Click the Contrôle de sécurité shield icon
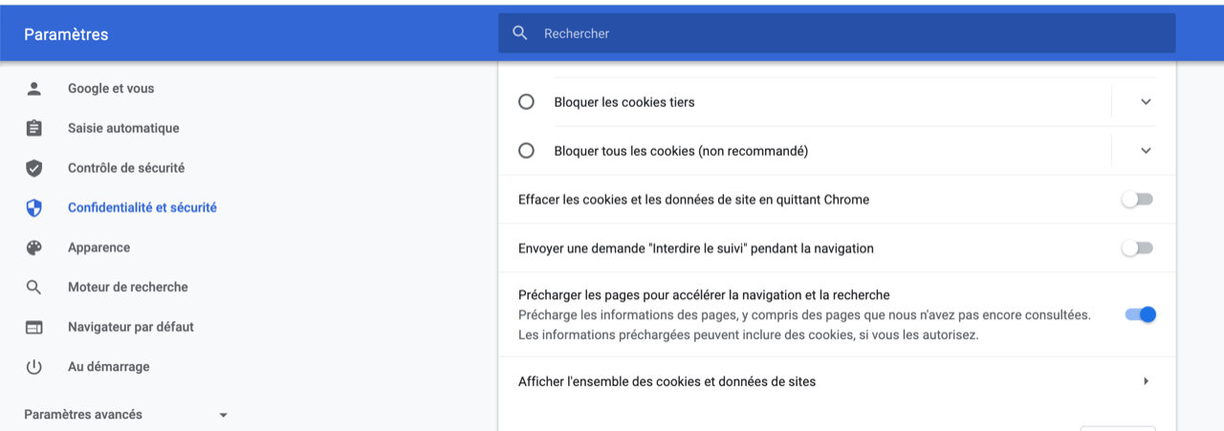This screenshot has height=431, width=1224. tap(33, 168)
